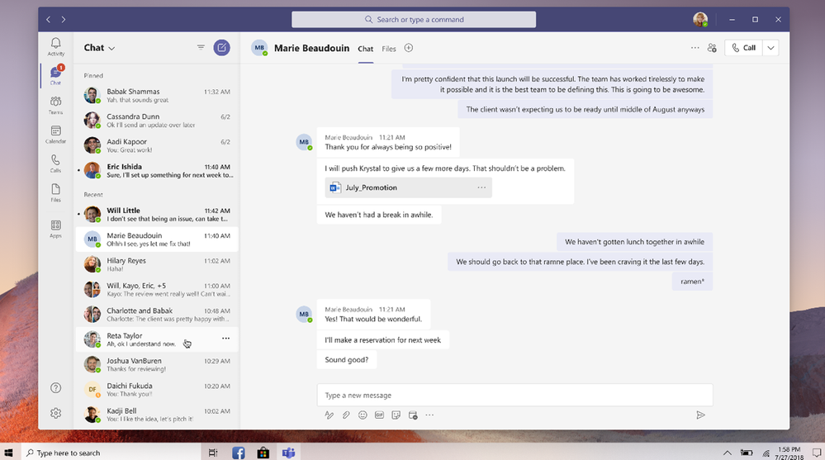Open the Calendar
825x460 pixels.
click(x=56, y=135)
